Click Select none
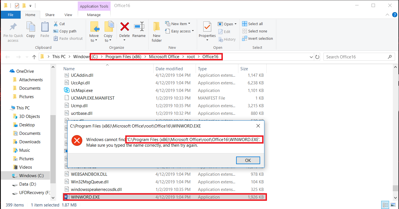Screen dimensions: 399x209 pyautogui.click(x=255, y=31)
